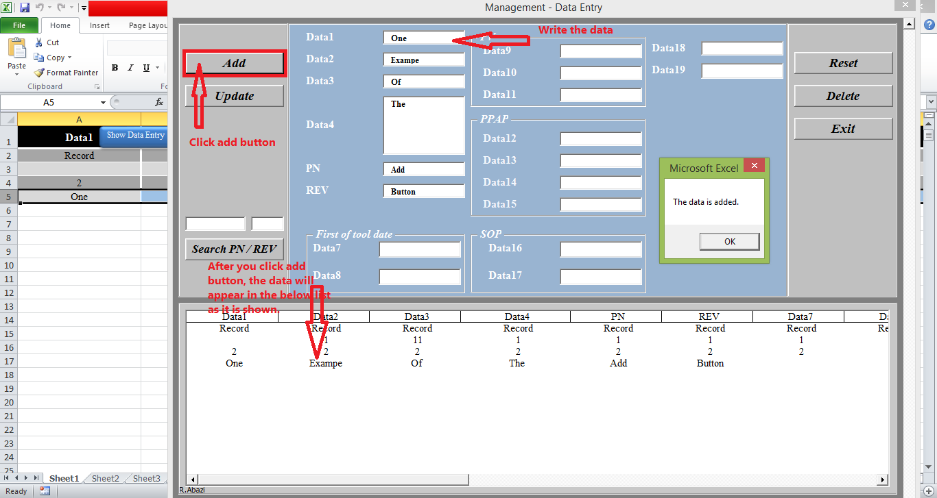This screenshot has height=498, width=937.
Task: Toggle Italic formatting
Action: 130,68
